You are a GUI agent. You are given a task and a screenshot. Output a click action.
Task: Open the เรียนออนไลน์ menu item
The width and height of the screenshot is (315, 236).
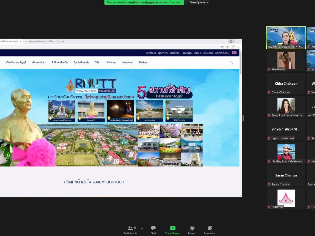(39, 62)
